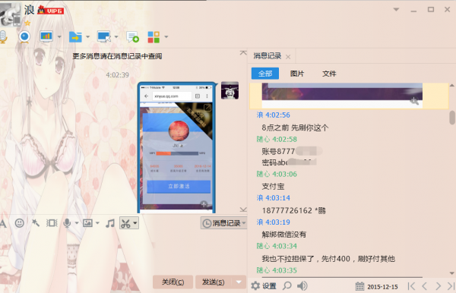456x293 pixels.
Task: Open the calendar date picker 2015-12-15
Action: [x=377, y=287]
